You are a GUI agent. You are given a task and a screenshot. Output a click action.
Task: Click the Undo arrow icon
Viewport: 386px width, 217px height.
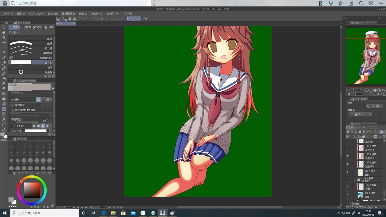pyautogui.click(x=81, y=19)
